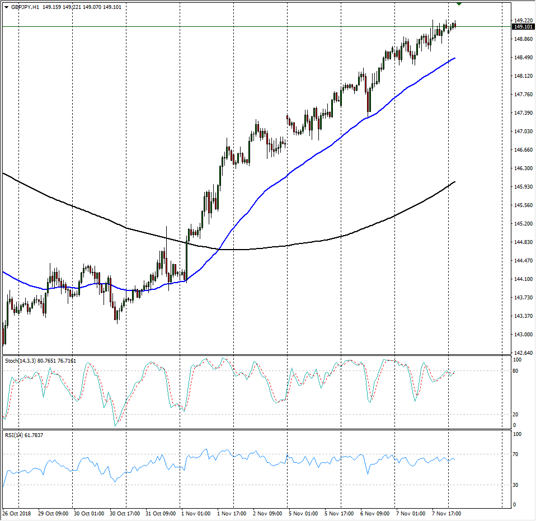
Task: Click the green chart shift triangle marker
Action: click(459, 4)
